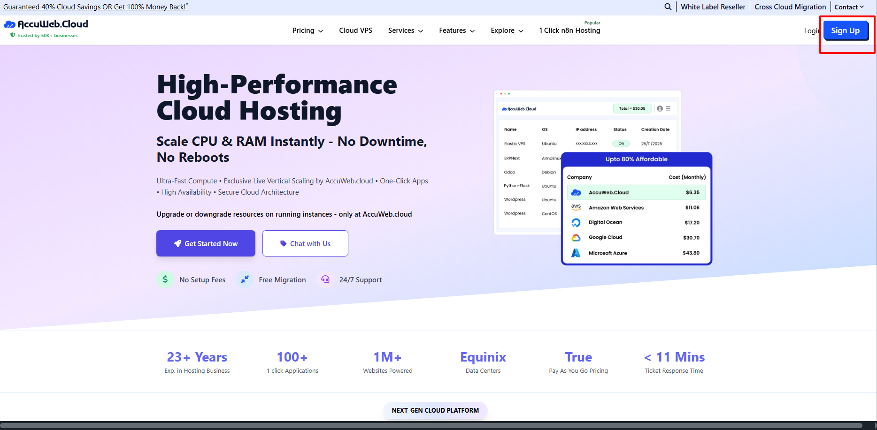This screenshot has width=877, height=430.
Task: Click the IP address column header
Action: pos(586,129)
